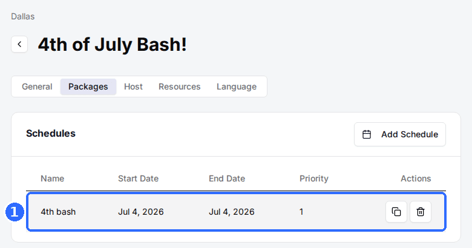472x248 pixels.
Task: Open the Resources tab
Action: [179, 86]
